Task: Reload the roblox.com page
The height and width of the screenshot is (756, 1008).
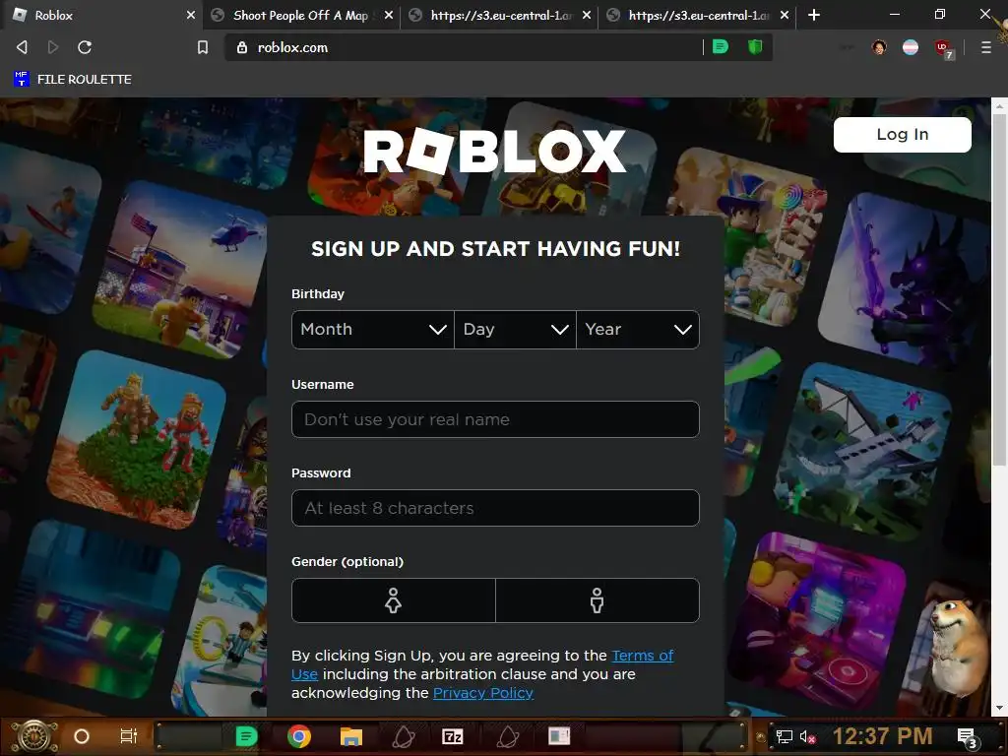Action: tap(85, 47)
